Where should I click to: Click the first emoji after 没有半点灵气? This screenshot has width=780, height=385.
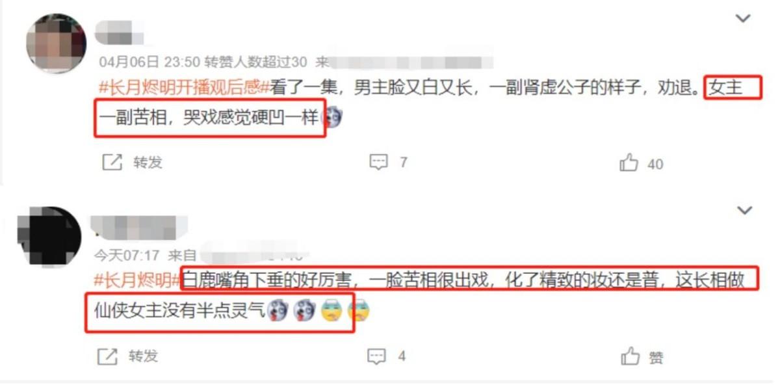pos(278,311)
